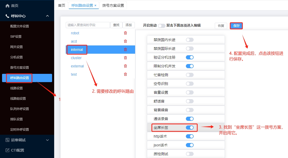
Task: Delete the cluster route entry
Action: (x=126, y=58)
